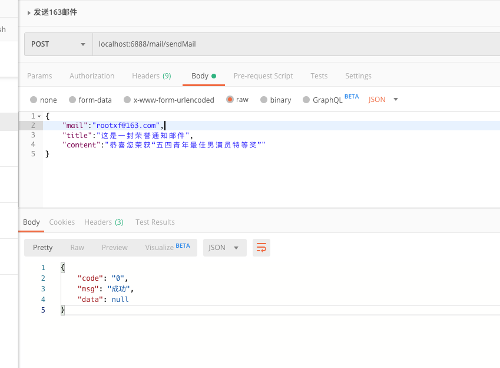The image size is (500, 368).
Task: Switch to the Authorization tab
Action: point(92,76)
